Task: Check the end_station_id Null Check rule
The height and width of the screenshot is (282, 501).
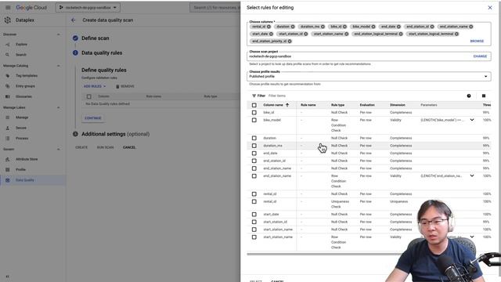Action: 254,161
